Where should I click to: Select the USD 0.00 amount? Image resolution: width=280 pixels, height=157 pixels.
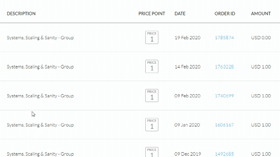261,38
